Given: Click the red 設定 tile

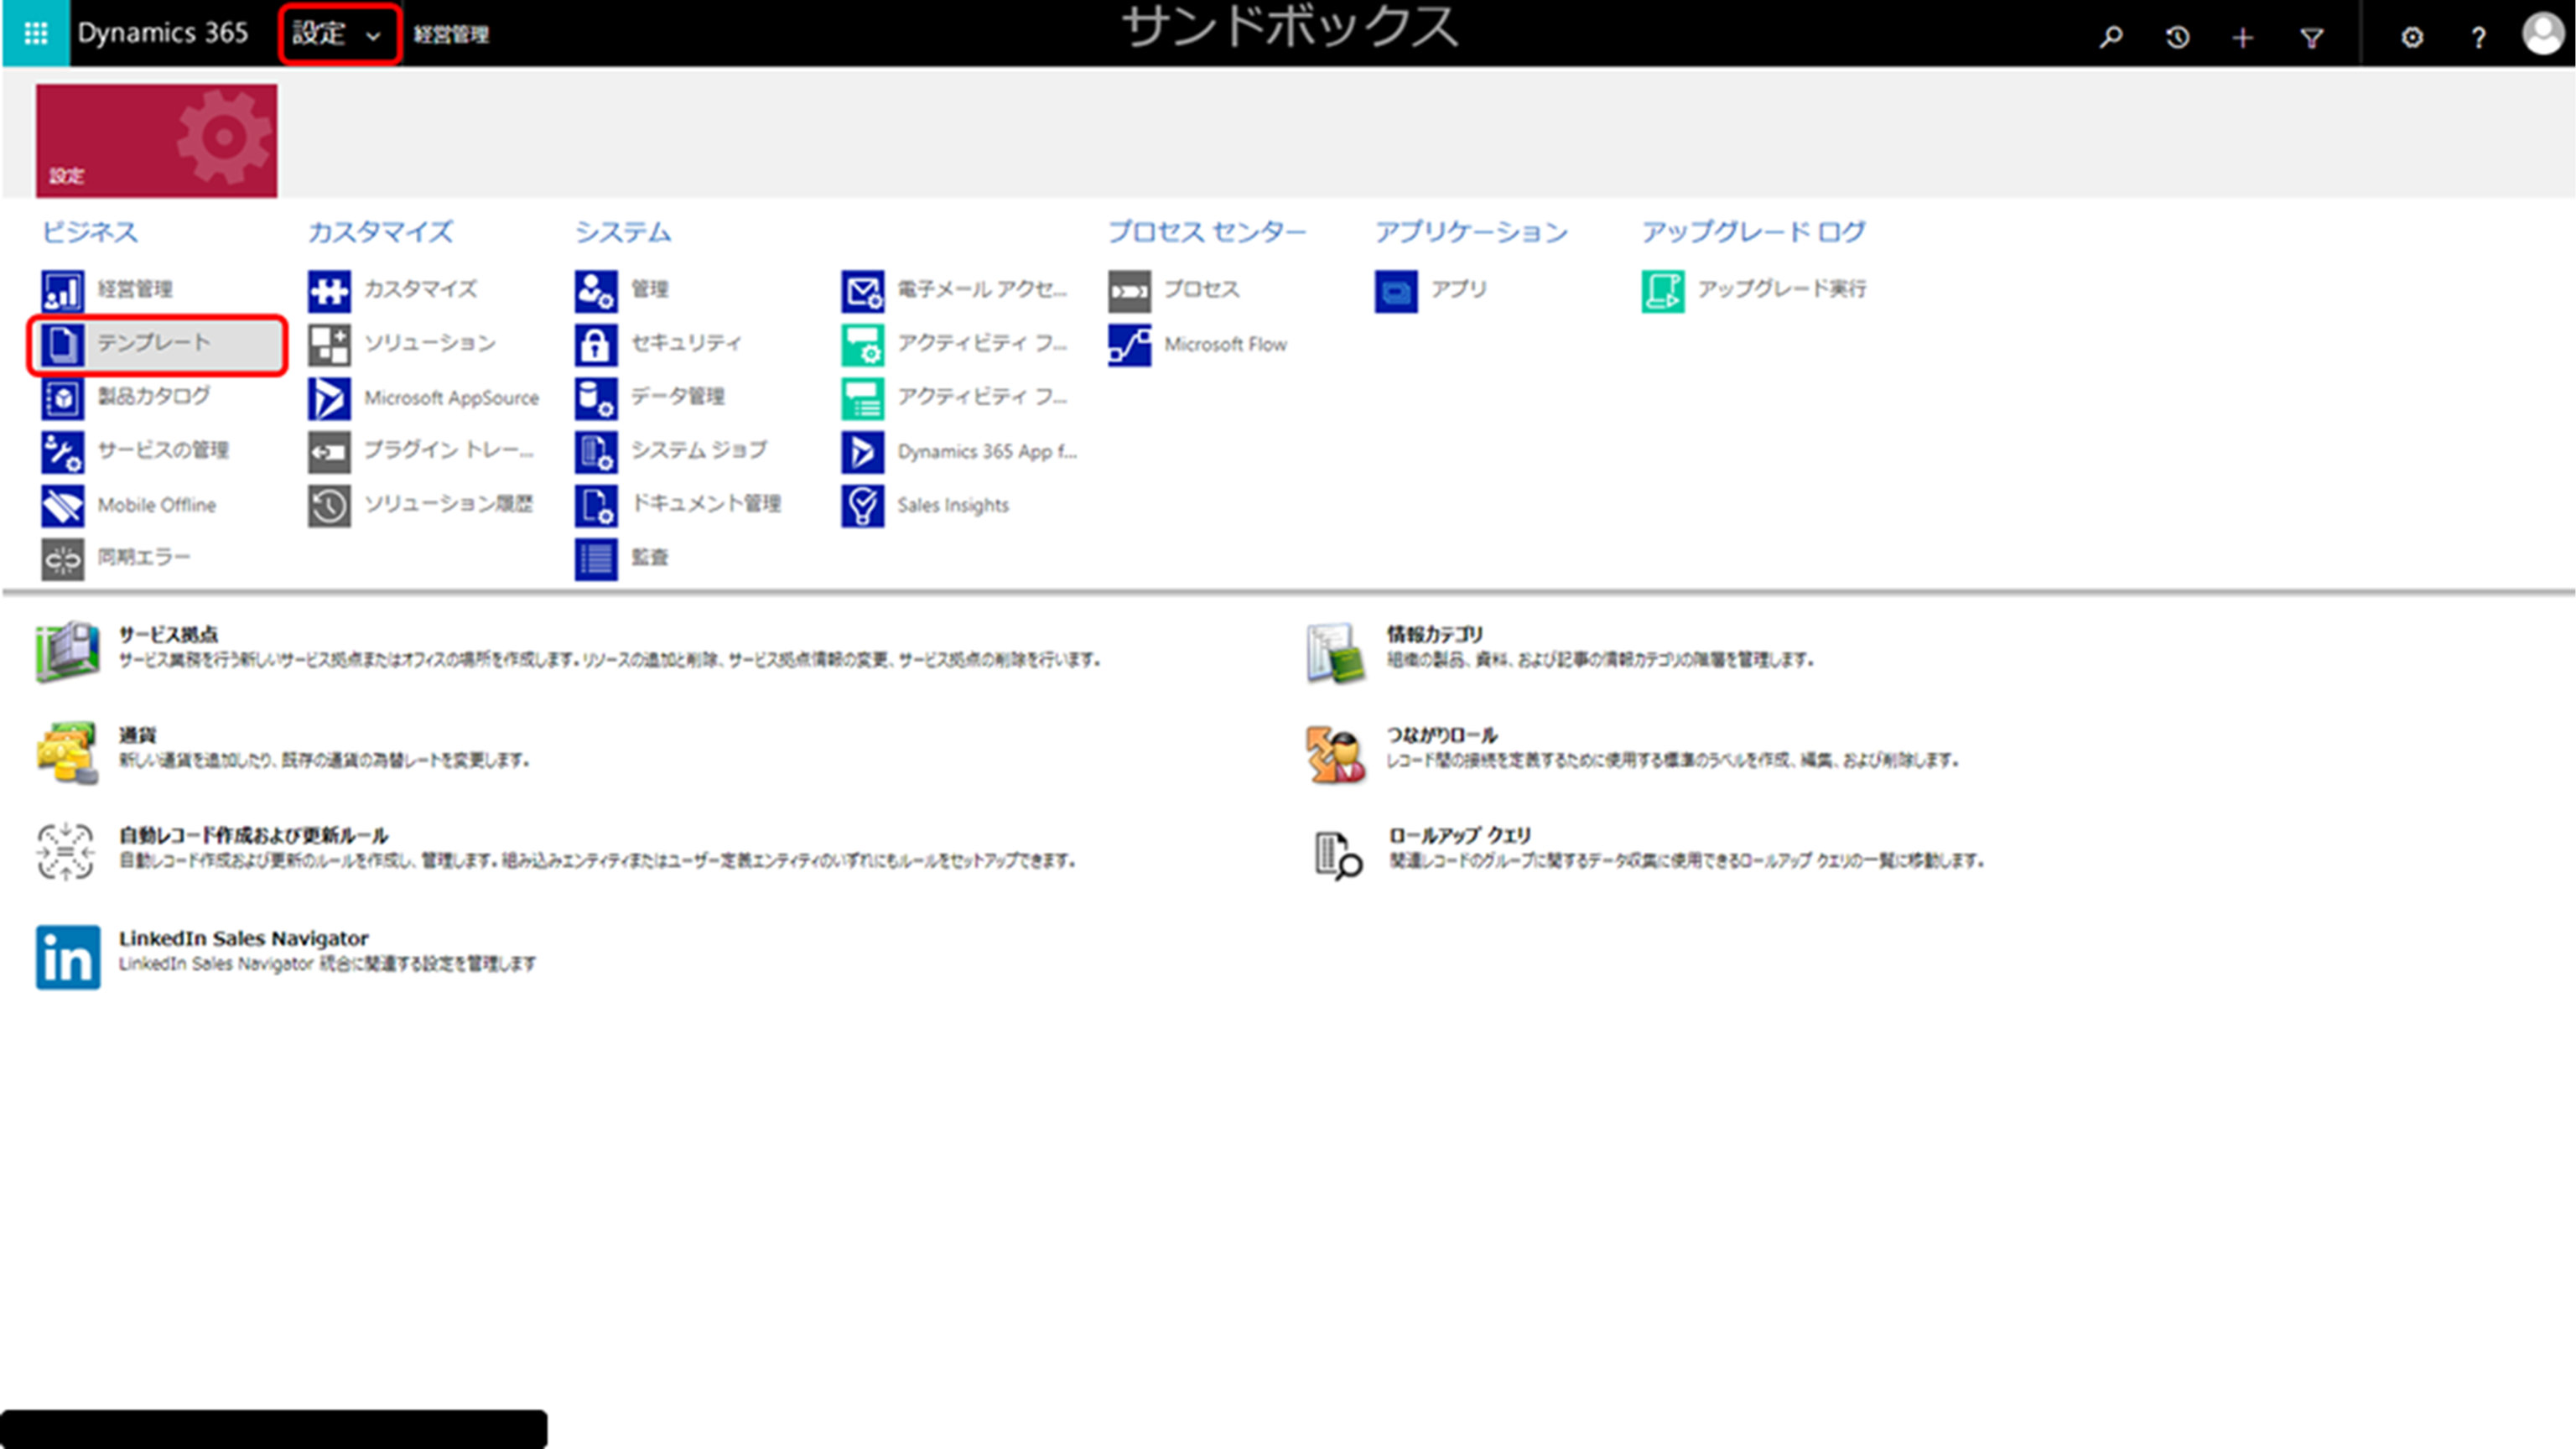Looking at the screenshot, I should tap(157, 140).
